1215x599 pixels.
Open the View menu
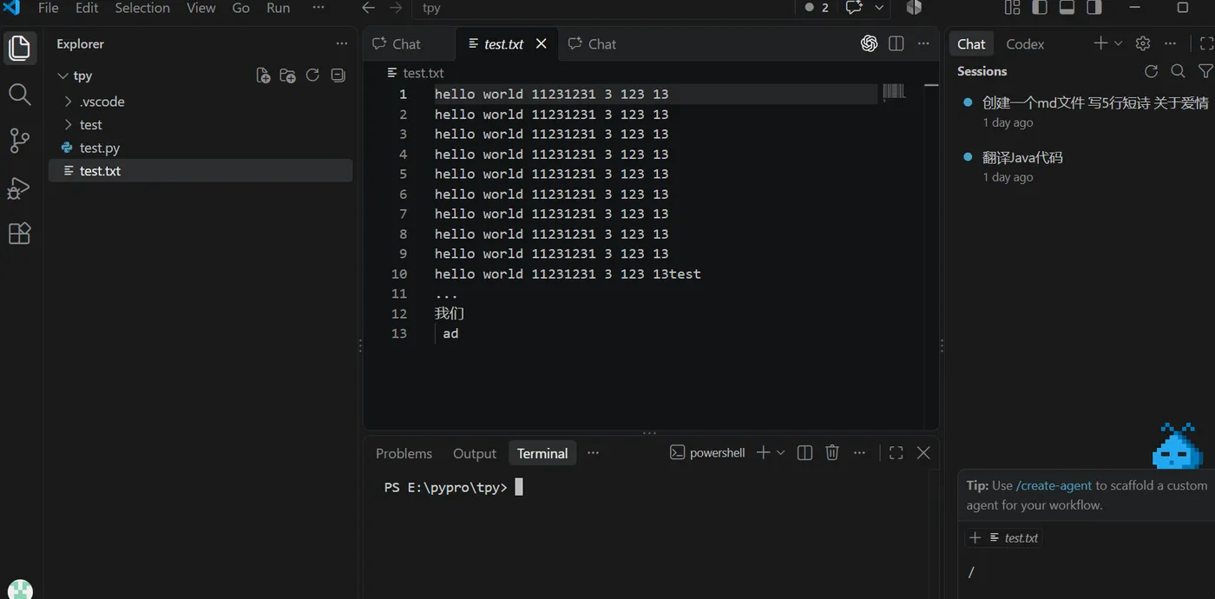(x=201, y=8)
